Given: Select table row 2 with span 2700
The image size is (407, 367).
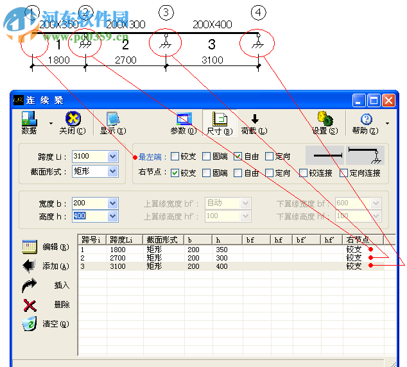Looking at the screenshot, I should tap(231, 258).
